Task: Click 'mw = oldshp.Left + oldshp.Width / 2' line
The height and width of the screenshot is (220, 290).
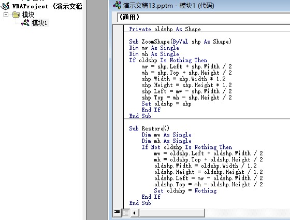Action: [x=208, y=153]
